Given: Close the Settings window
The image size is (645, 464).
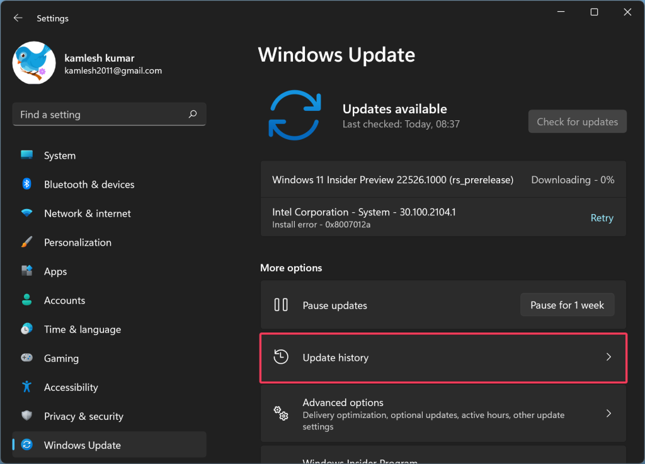Looking at the screenshot, I should [627, 12].
